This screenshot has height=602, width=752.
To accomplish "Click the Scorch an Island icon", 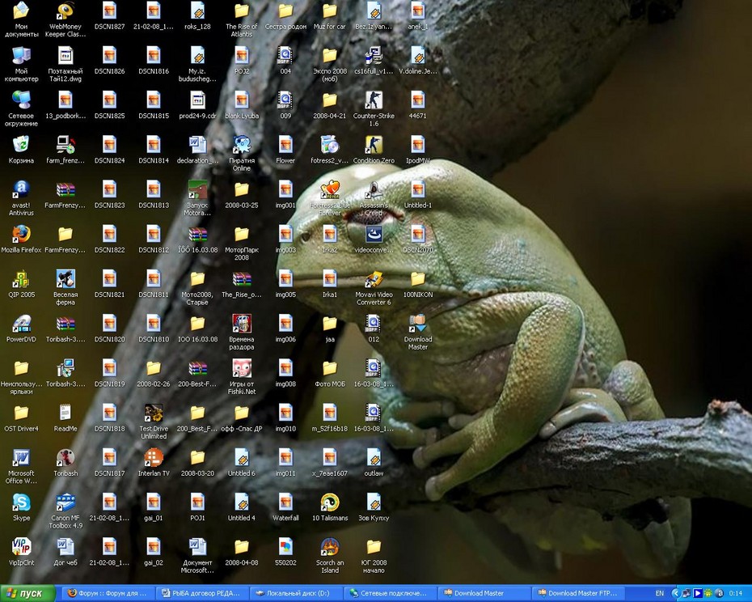I will (x=329, y=556).
